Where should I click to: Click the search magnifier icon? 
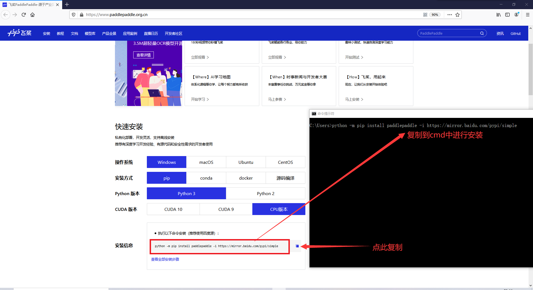[482, 33]
